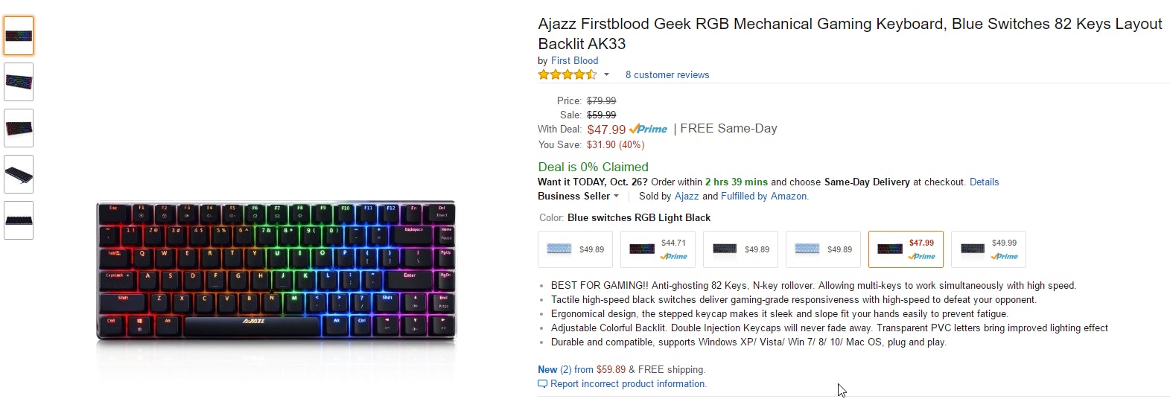The image size is (1170, 399).
Task: Show the second product thumbnail image
Action: [19, 82]
